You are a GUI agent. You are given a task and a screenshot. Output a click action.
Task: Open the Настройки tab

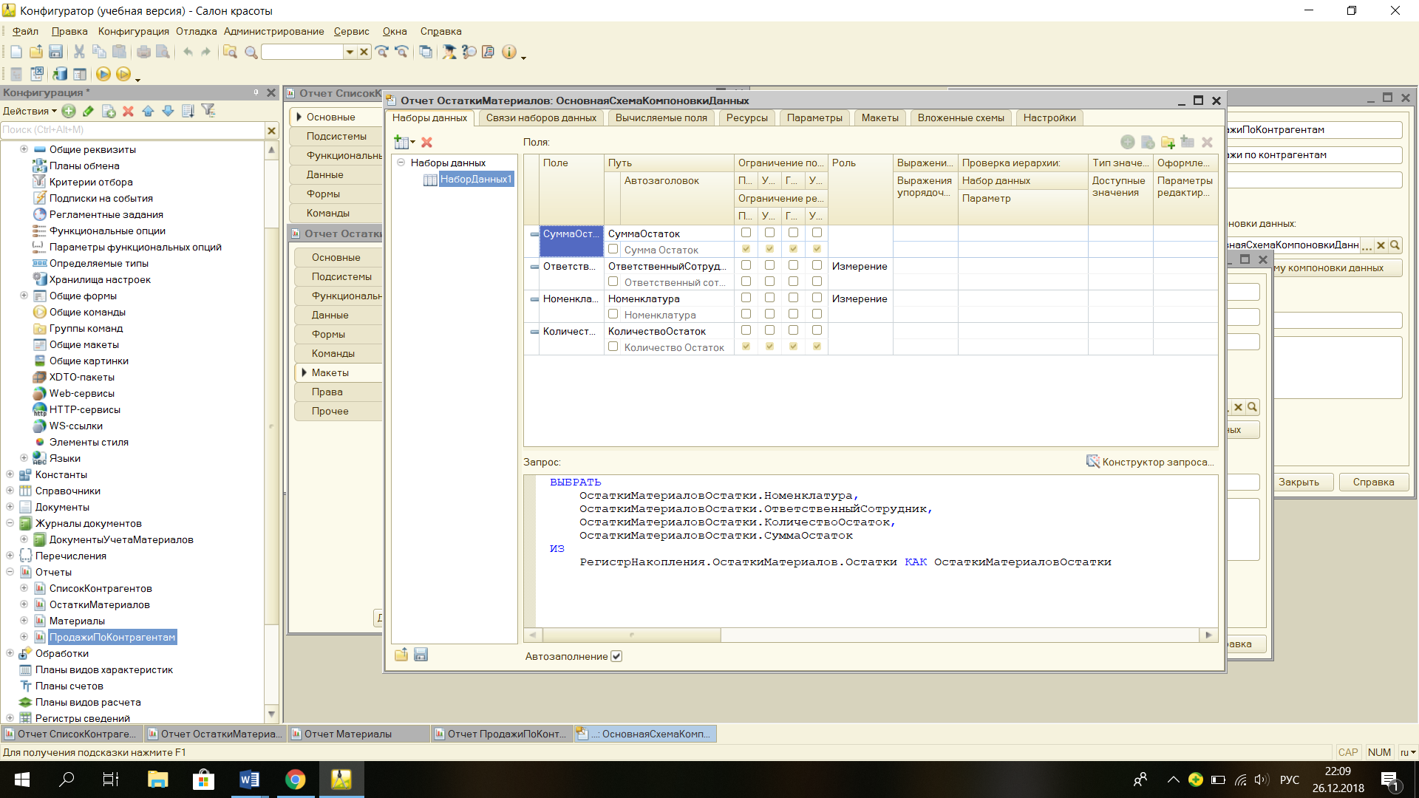[x=1049, y=117]
